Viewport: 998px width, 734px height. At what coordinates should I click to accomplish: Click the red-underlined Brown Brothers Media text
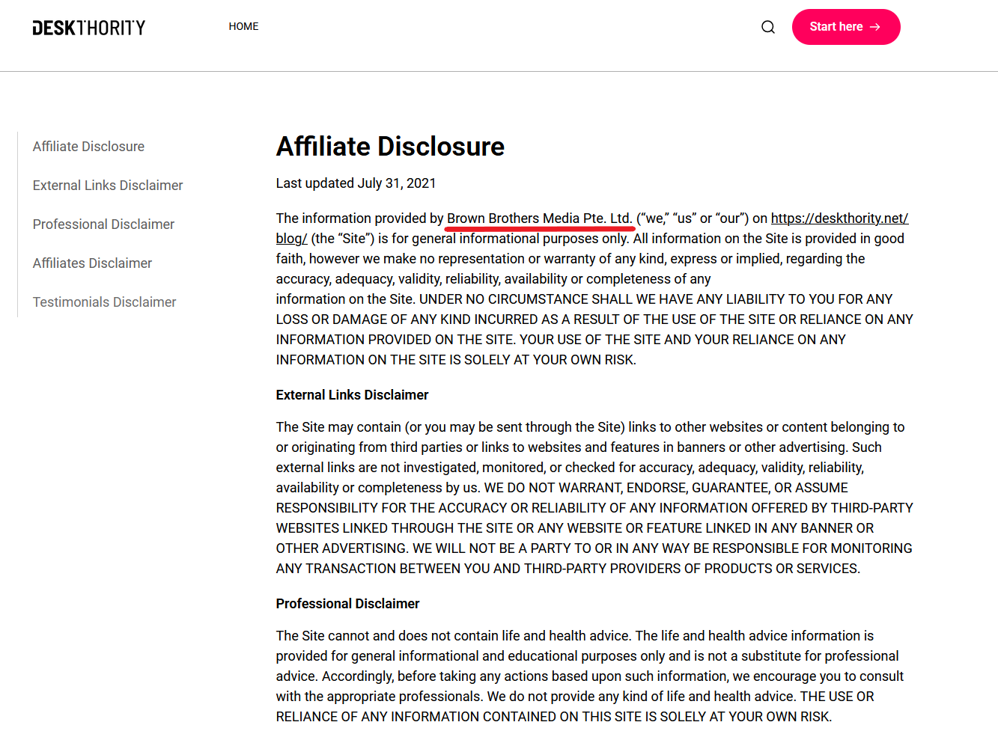coord(539,218)
